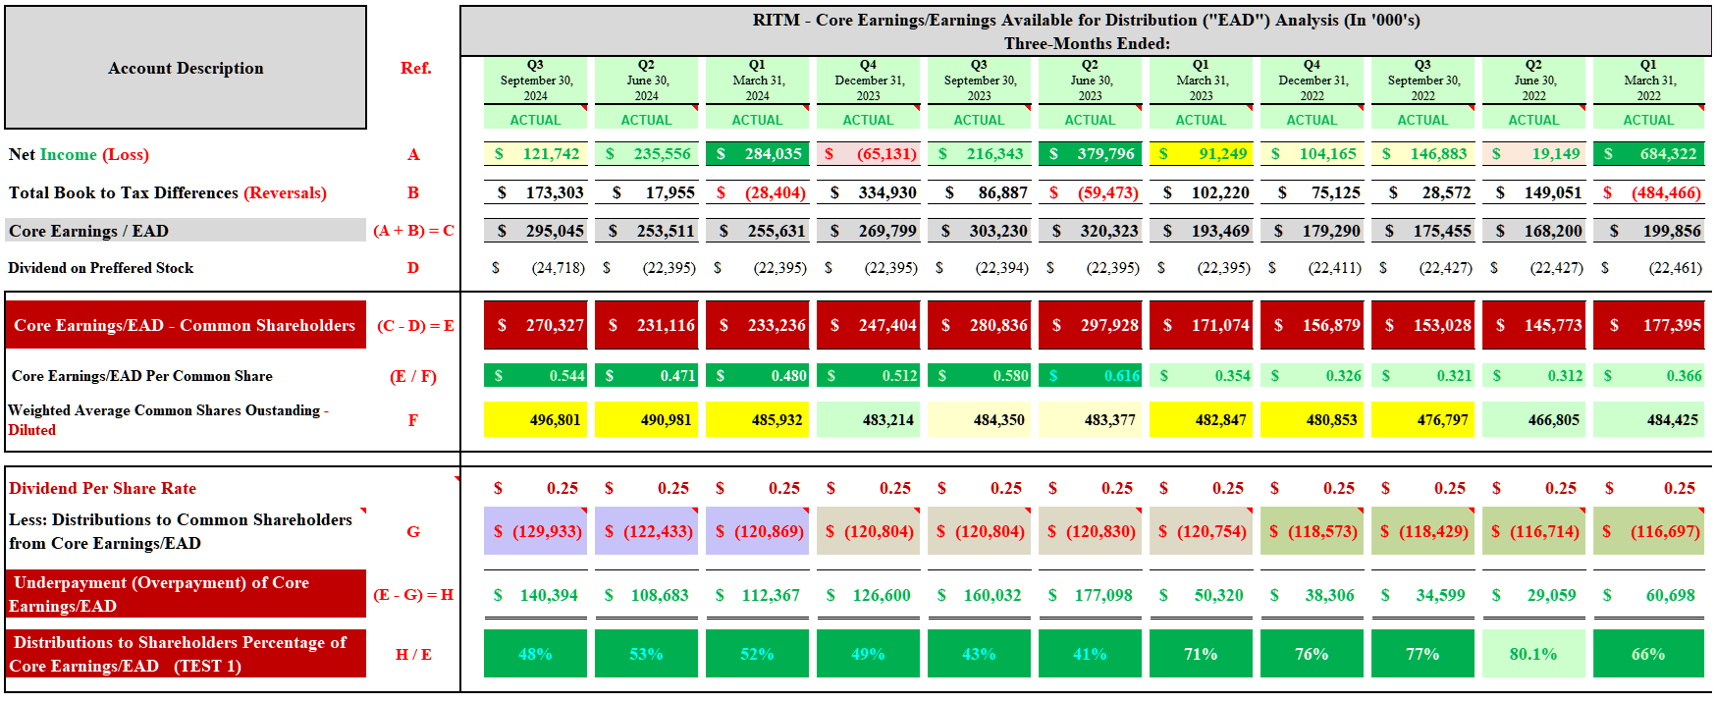Click underpayment value 177,098
1714x702 pixels.
tap(1090, 595)
